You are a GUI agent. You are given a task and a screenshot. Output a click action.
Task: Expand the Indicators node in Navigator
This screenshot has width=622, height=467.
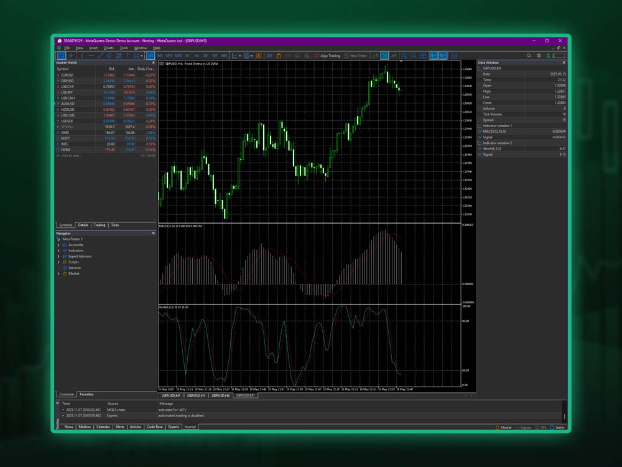58,250
